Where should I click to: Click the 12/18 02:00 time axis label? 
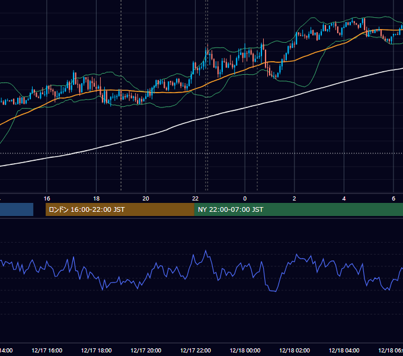click(295, 350)
